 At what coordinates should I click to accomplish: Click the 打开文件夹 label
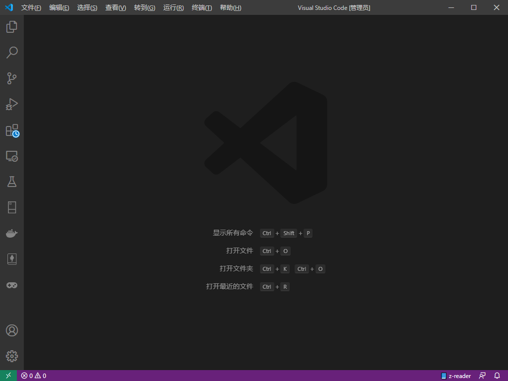pyautogui.click(x=236, y=268)
